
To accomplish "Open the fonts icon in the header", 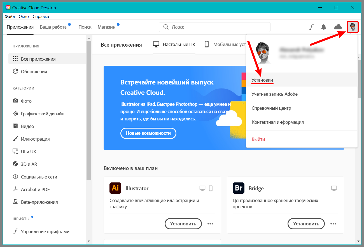I will [311, 27].
